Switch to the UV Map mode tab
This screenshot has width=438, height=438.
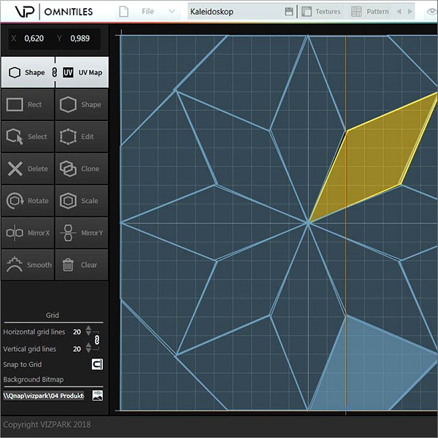pos(82,72)
